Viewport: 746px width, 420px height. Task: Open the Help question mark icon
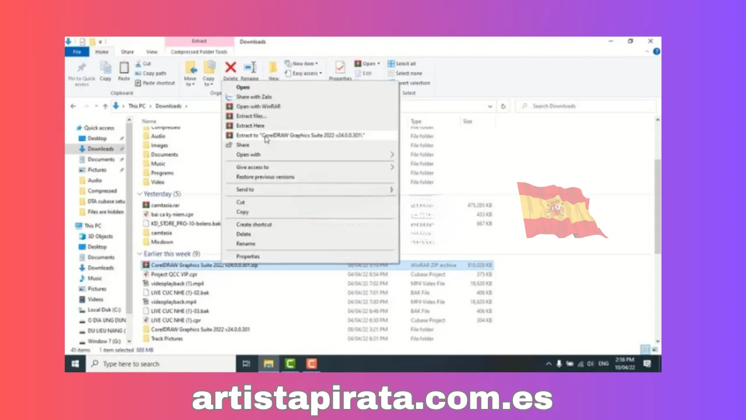(x=656, y=52)
